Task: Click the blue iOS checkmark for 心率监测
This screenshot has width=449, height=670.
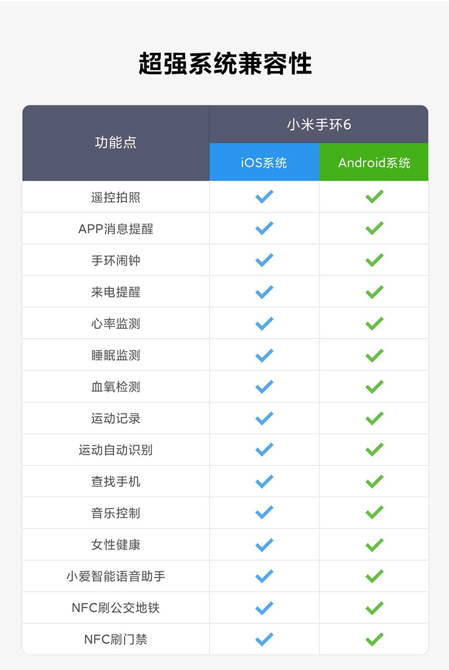Action: (264, 324)
